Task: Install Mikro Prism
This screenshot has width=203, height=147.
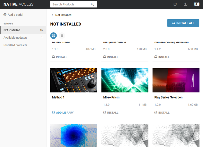Action: pyautogui.click(x=111, y=113)
